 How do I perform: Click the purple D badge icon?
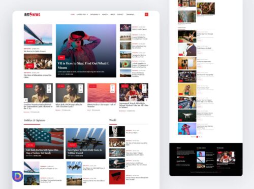(x=18, y=176)
